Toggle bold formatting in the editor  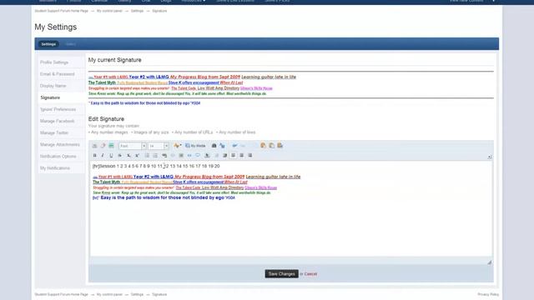click(x=94, y=156)
